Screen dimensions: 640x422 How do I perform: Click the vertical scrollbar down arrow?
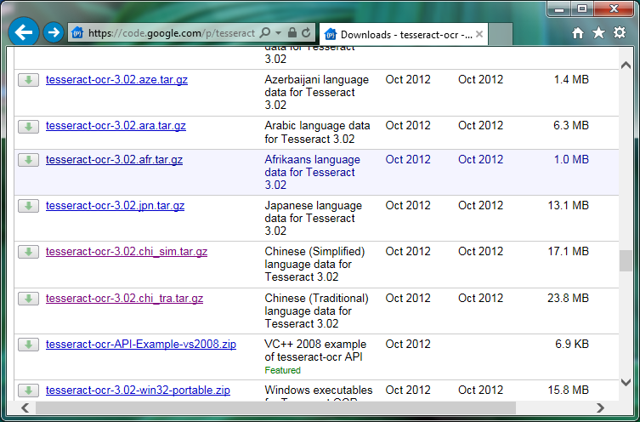tap(626, 382)
